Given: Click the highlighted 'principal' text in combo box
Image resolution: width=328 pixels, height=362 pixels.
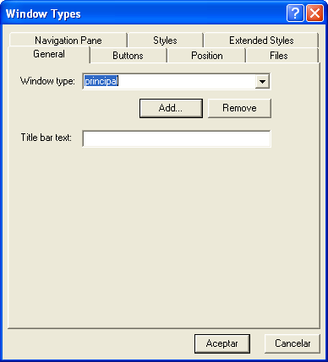Looking at the screenshot, I should click(x=101, y=81).
